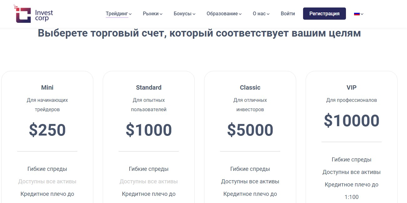This screenshot has width=407, height=203.
Task: Select the Standard account title
Action: click(x=149, y=87)
